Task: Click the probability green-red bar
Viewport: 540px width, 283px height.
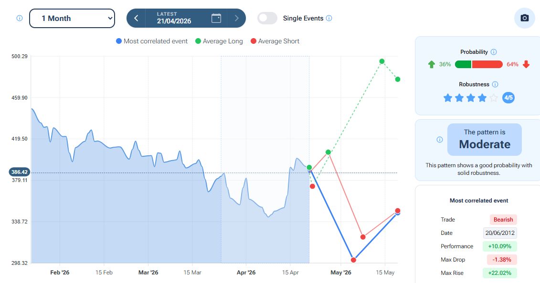Action: 479,64
